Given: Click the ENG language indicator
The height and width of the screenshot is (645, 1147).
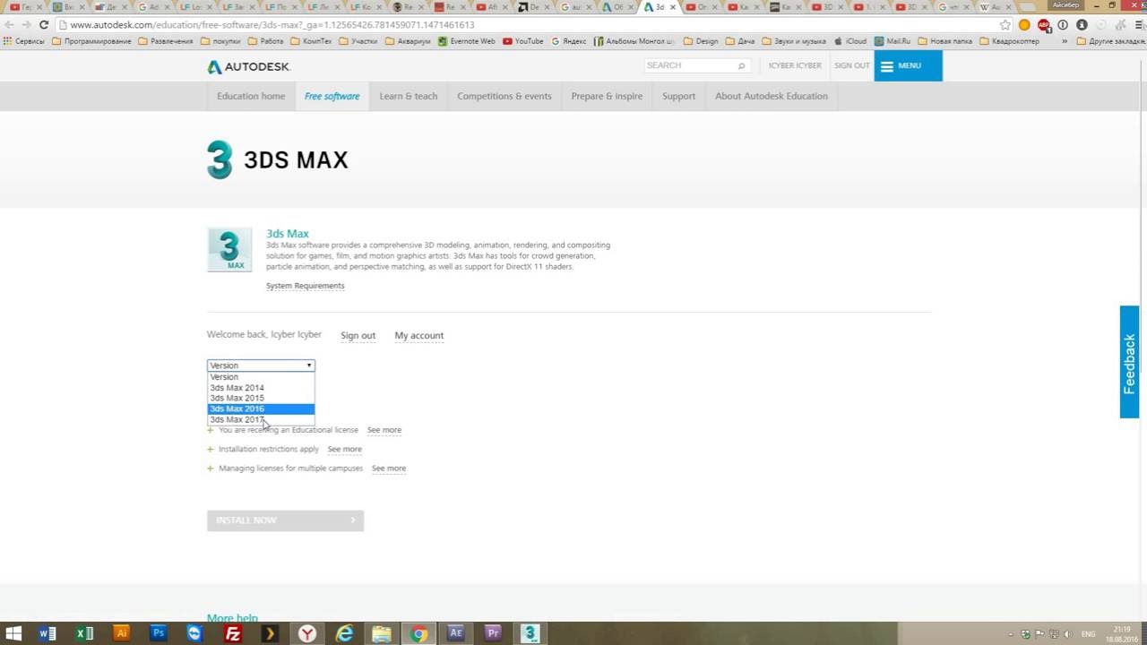Looking at the screenshot, I should [1089, 634].
